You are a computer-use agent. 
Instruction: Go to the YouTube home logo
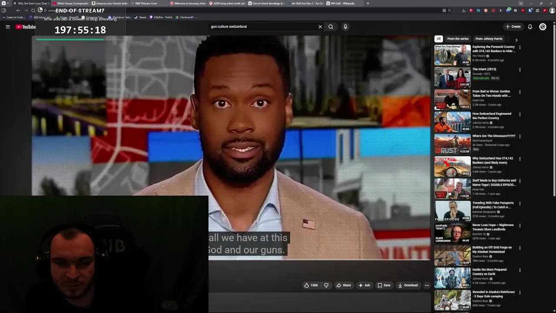point(26,27)
